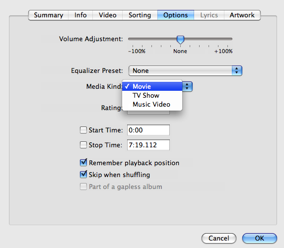This screenshot has width=284, height=248.
Task: Select the checked Movie menu entry
Action: pos(152,86)
